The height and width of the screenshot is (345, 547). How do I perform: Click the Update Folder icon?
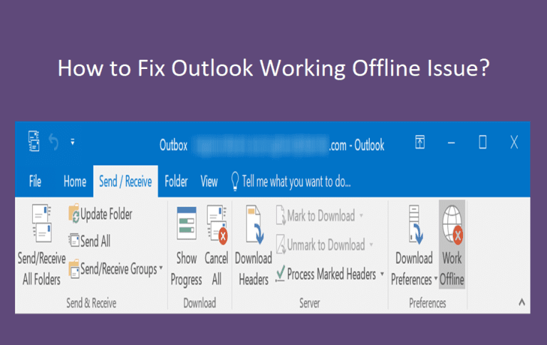(x=73, y=213)
